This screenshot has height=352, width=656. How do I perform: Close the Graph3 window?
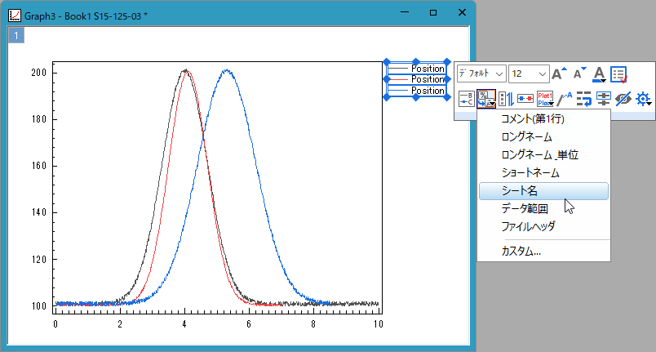click(462, 12)
